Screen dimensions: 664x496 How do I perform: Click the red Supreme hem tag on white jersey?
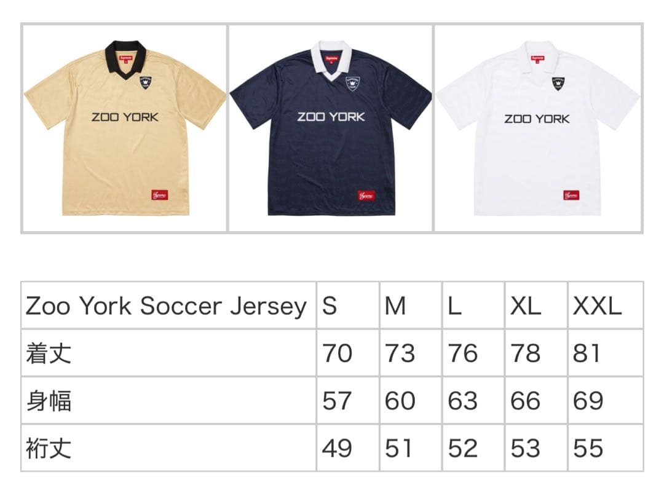(x=571, y=195)
